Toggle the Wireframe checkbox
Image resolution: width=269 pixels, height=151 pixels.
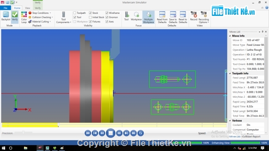tap(107, 13)
